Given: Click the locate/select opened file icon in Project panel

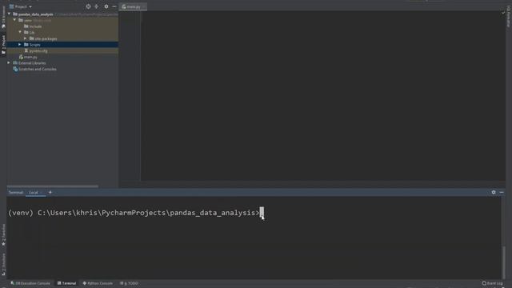Looking at the screenshot, I should pyautogui.click(x=88, y=6).
